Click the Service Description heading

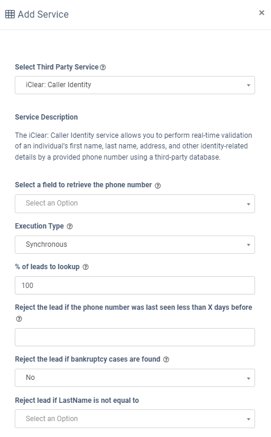47,117
